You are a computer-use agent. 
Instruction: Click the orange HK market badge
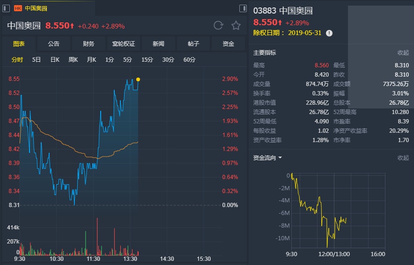coord(18,8)
